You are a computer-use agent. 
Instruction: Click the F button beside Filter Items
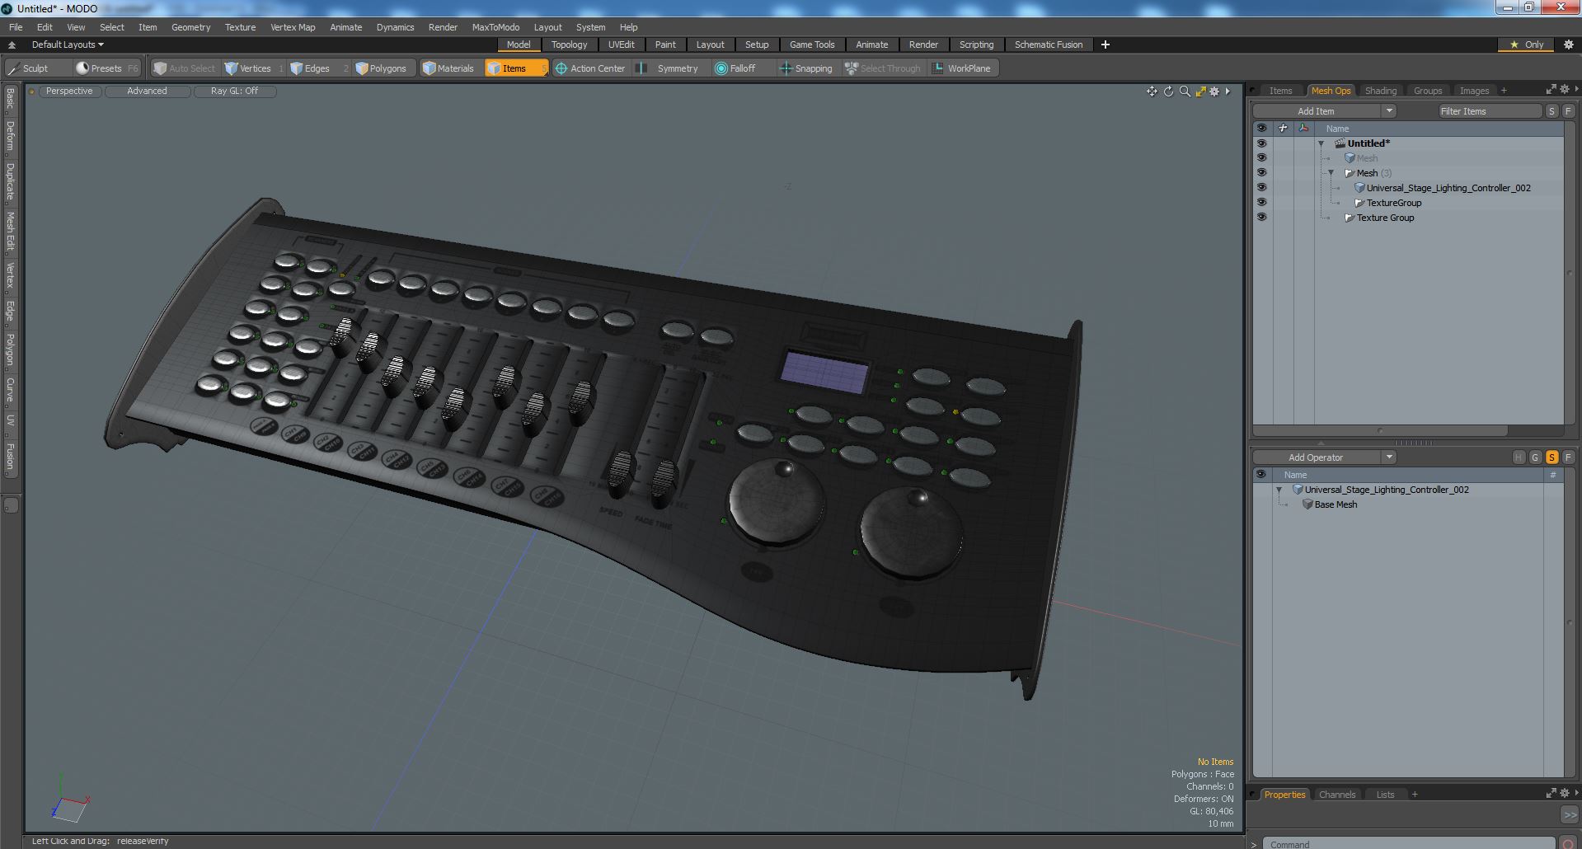1568,111
